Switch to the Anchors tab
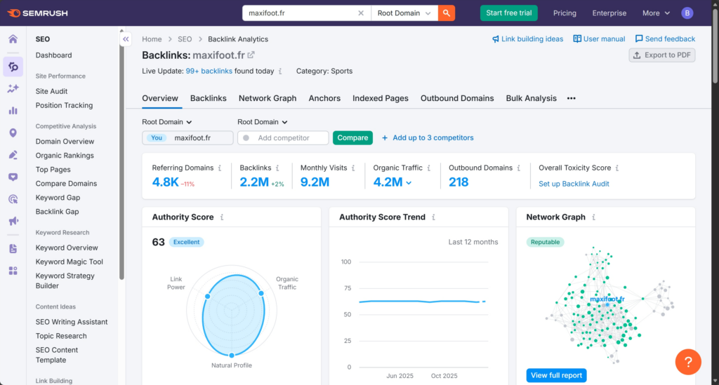This screenshot has width=719, height=385. [324, 98]
